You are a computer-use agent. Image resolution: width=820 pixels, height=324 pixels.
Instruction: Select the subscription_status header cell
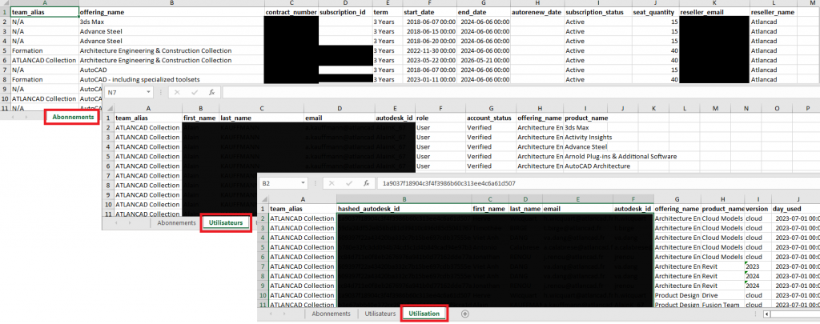(593, 13)
